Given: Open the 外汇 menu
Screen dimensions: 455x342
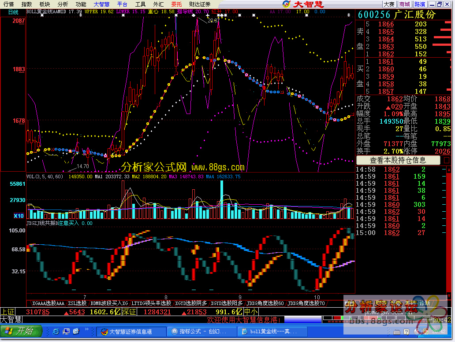Looking at the screenshot, I should (x=158, y=4).
